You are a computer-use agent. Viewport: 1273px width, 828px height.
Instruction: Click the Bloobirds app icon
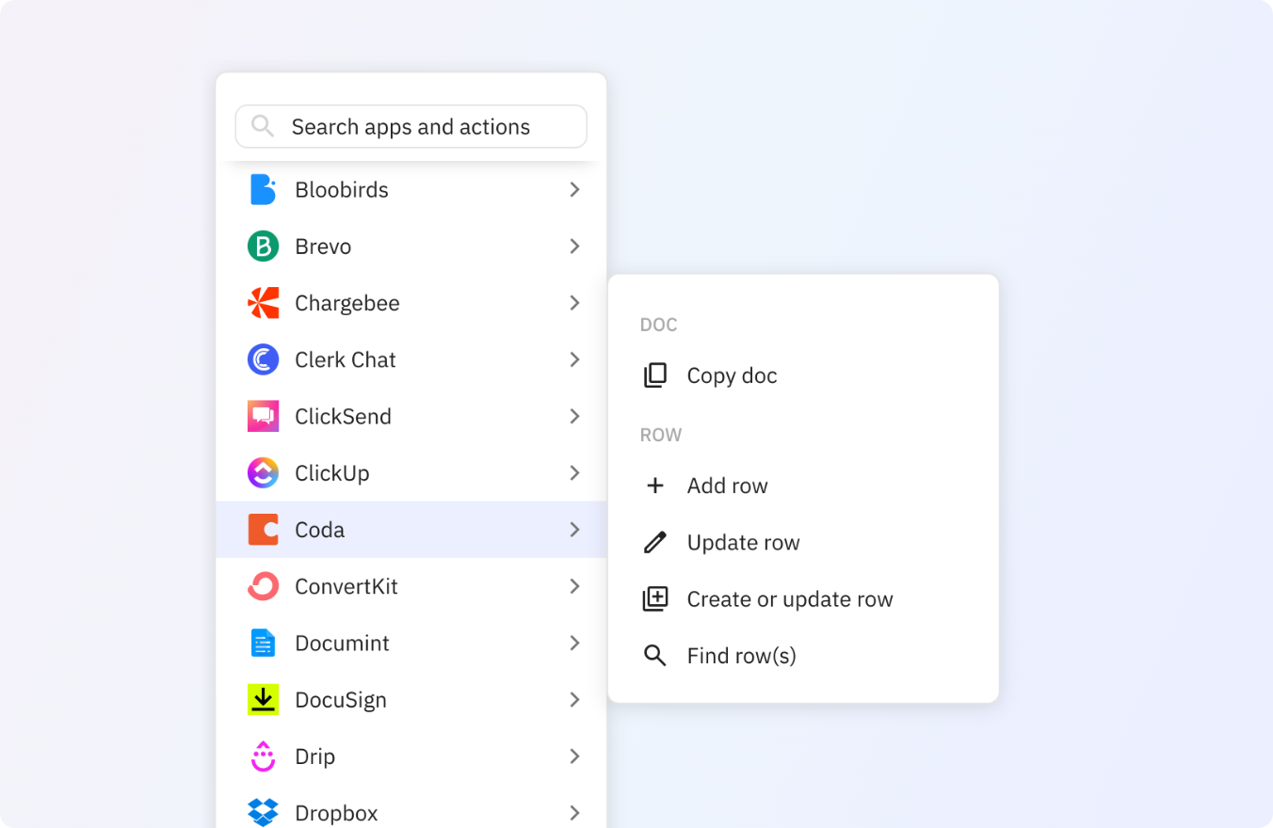coord(263,189)
